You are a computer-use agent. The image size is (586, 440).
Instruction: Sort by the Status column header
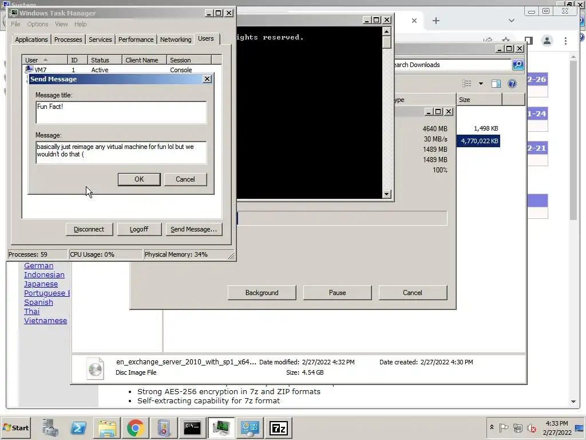[x=105, y=60]
